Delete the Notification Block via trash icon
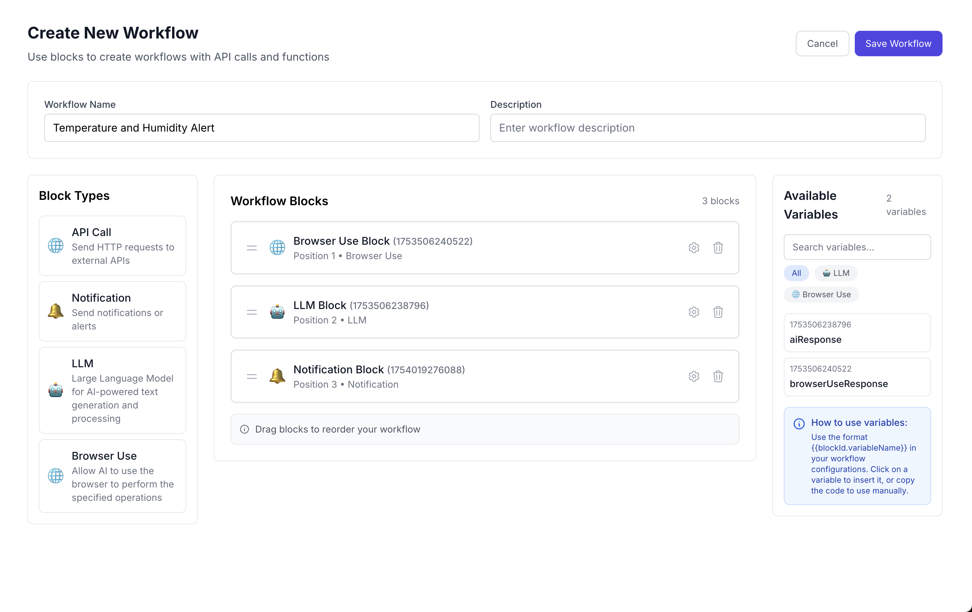Screen dimensions: 972x612 718,376
